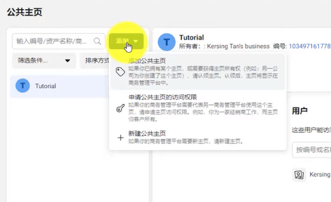Open the 添加 dropdown button

(x=126, y=41)
